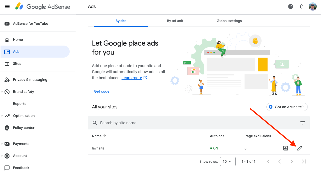
Task: Click the Google AdSense logo
Action: pos(43,7)
